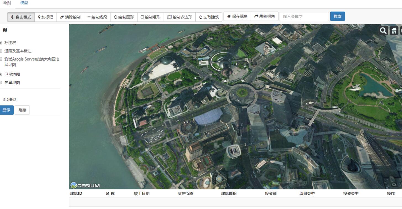Click the blue 搜索 button
The width and height of the screenshot is (402, 209).
pos(337,16)
